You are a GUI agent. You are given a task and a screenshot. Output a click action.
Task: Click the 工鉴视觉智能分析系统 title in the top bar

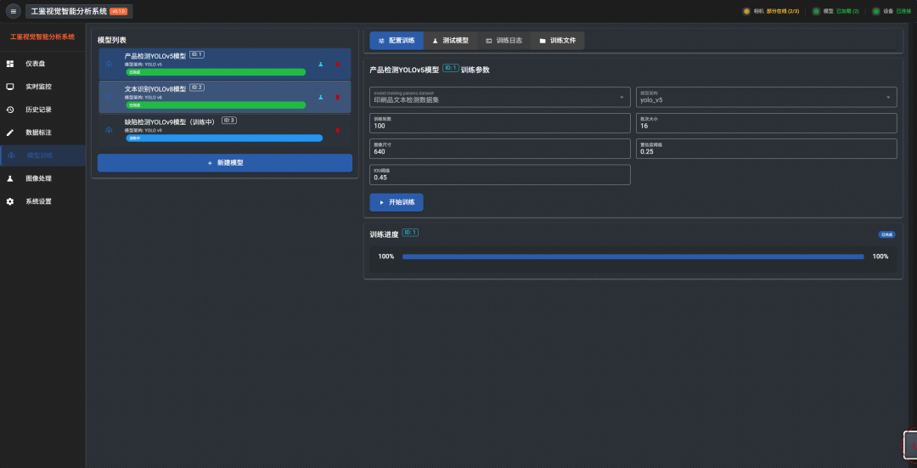(69, 11)
